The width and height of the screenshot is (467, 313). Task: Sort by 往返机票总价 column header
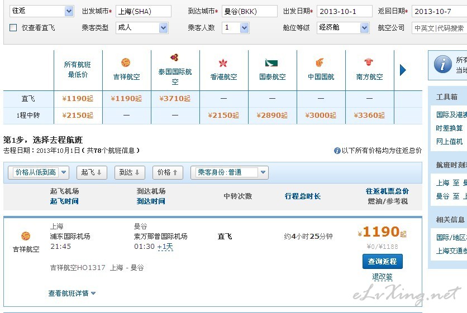[x=387, y=191]
